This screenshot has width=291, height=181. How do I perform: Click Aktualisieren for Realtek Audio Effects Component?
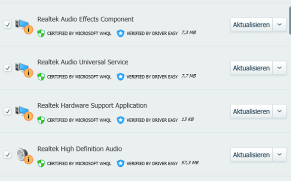[x=251, y=25]
